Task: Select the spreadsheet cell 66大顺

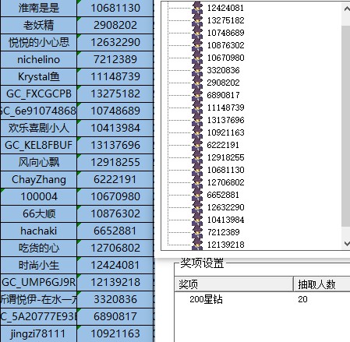Action: click(x=39, y=213)
